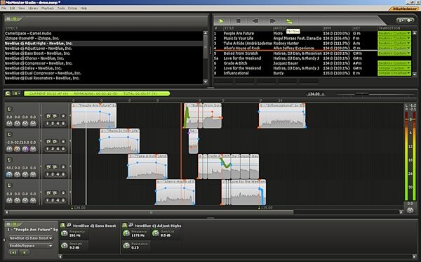
Task: Open transition dropdown for Grade A Bitch
Action: pyautogui.click(x=394, y=63)
